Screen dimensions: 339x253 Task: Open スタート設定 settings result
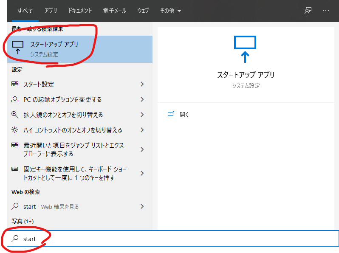(x=80, y=84)
